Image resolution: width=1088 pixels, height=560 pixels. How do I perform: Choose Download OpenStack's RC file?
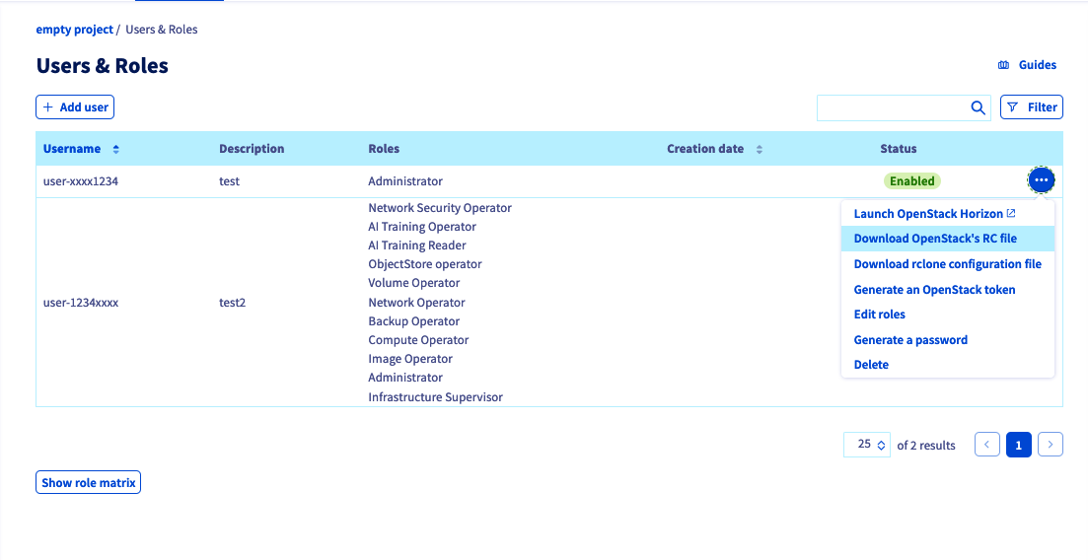934,239
